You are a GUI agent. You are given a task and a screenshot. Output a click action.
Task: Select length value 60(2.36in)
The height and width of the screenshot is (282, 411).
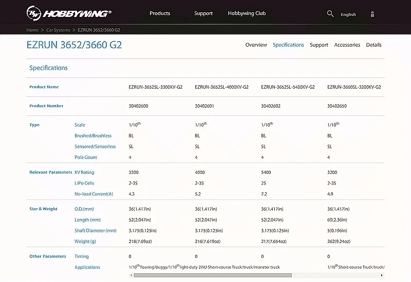337,220
